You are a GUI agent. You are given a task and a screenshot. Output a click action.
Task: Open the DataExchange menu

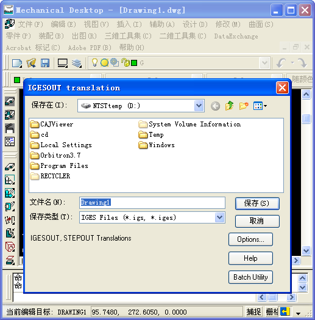236,36
